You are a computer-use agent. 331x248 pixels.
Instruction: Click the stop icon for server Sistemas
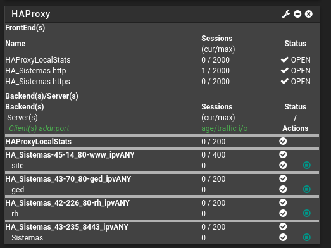click(307, 237)
